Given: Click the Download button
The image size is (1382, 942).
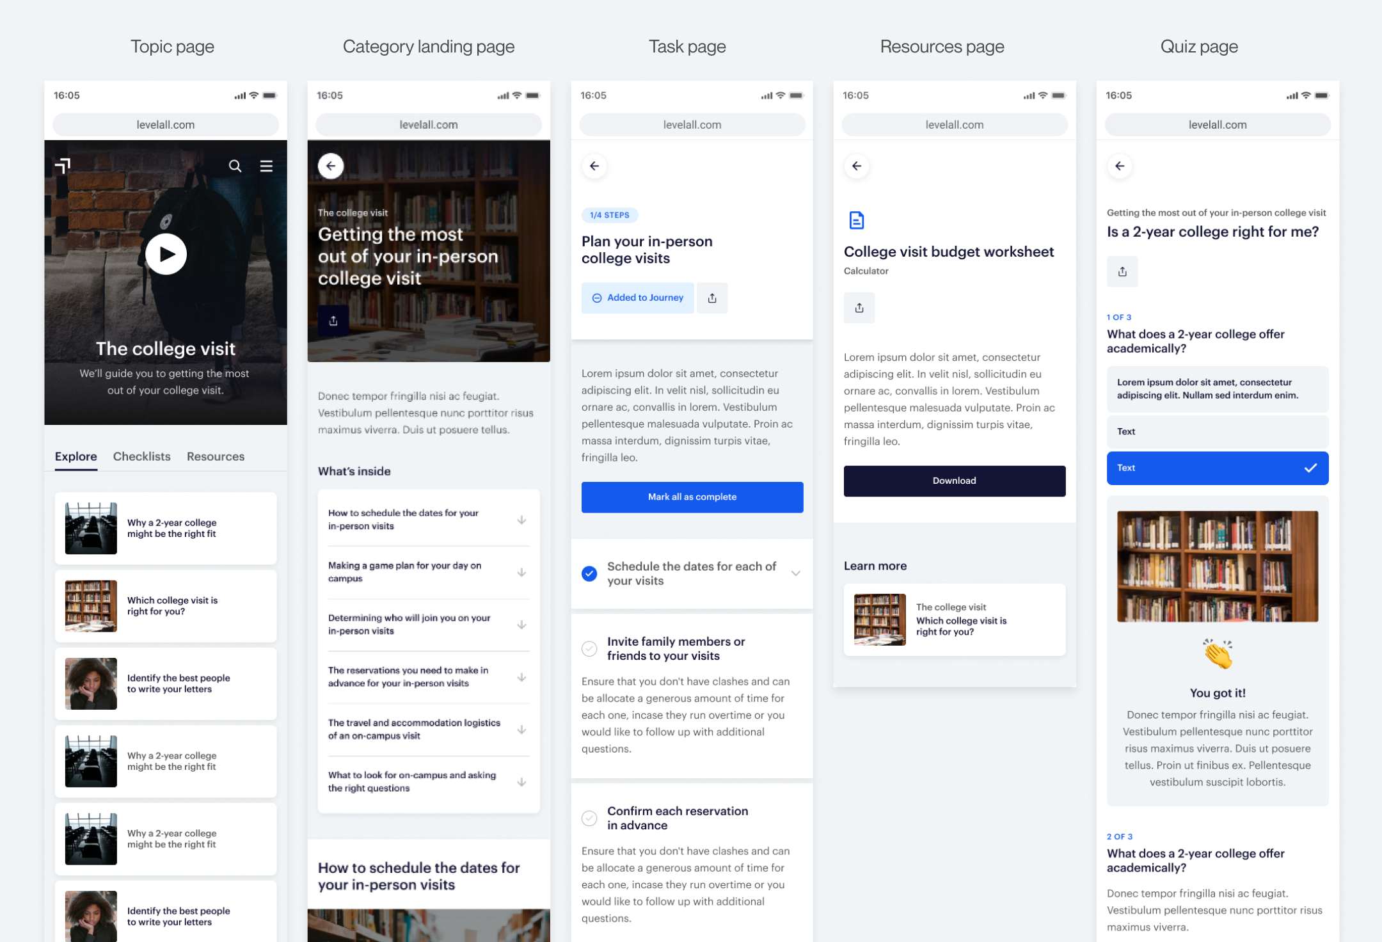Looking at the screenshot, I should click(954, 481).
